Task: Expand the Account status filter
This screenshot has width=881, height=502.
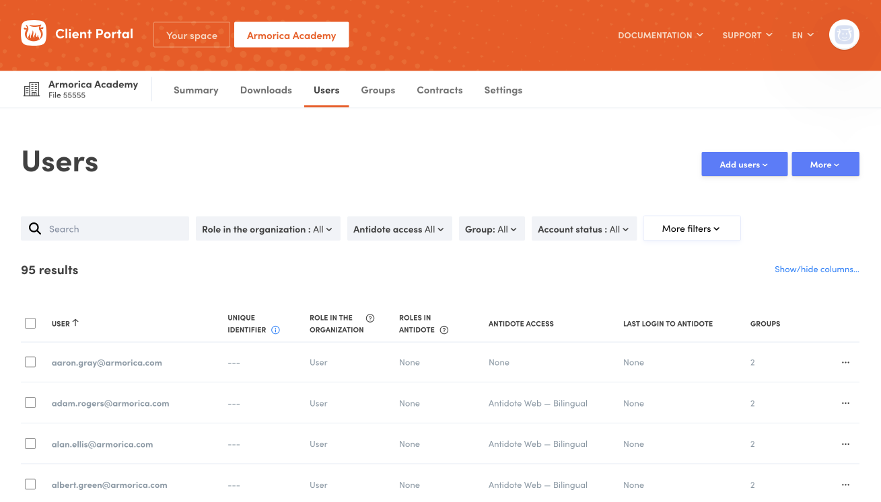Action: 584,229
